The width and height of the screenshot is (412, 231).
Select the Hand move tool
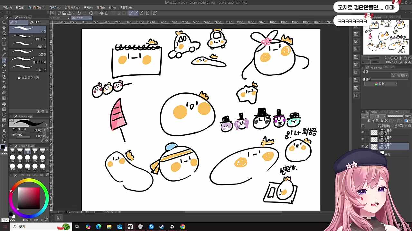4,28
